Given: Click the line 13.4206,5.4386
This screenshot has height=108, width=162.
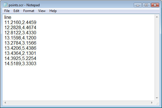Looking at the screenshot, I should pyautogui.click(x=20, y=48).
